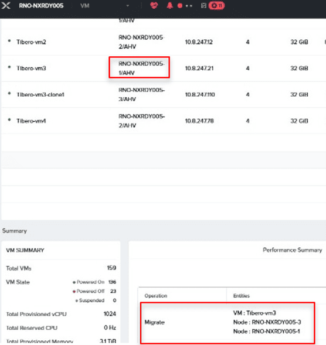Click IP address 10.8.247.78
The width and height of the screenshot is (326, 345).
[199, 121]
